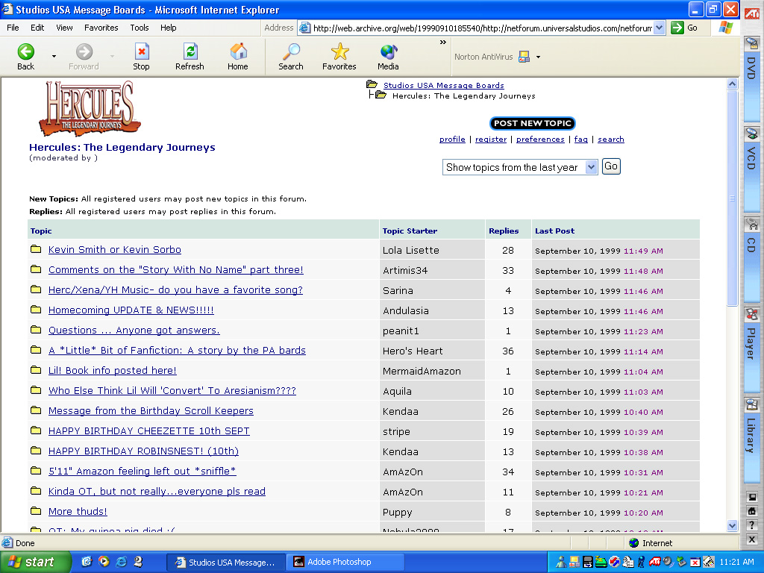
Task: Open the Edit menu
Action: pos(37,28)
